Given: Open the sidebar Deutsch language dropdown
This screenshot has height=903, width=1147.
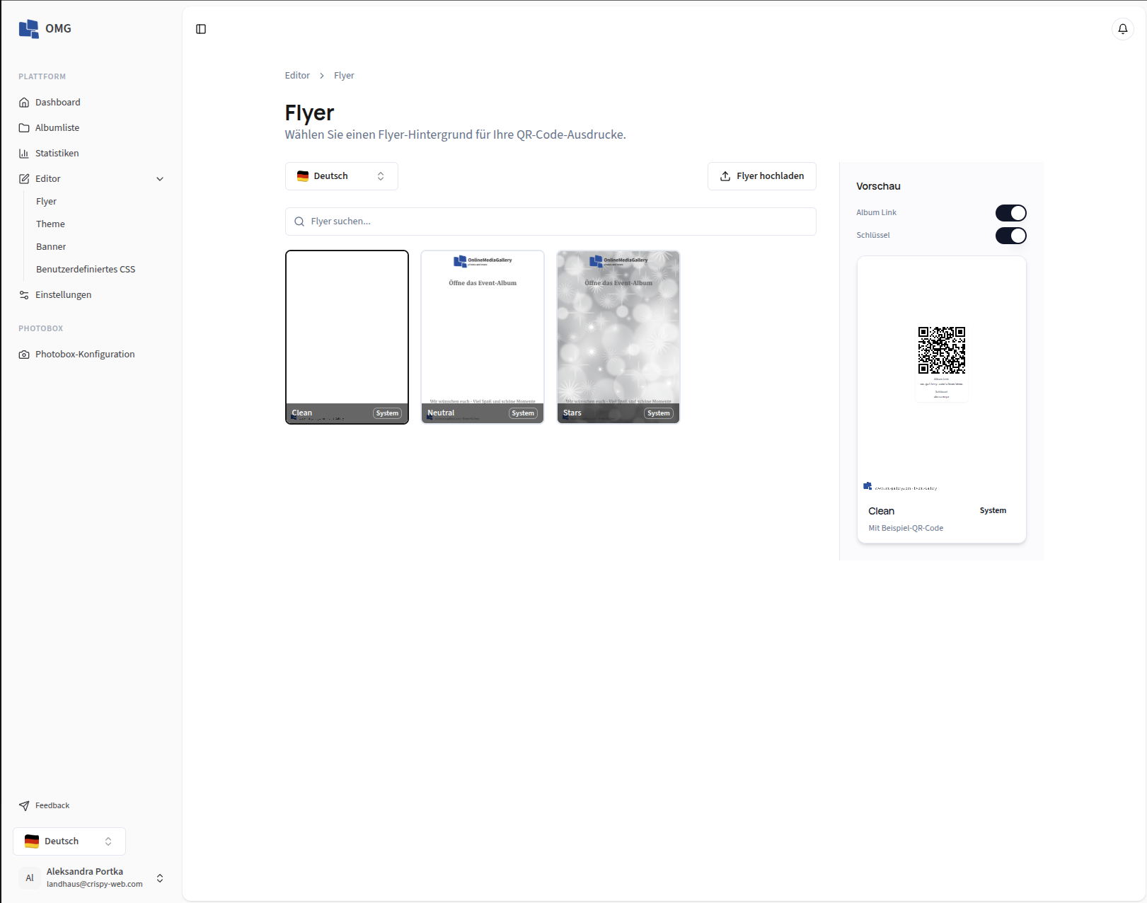Looking at the screenshot, I should (x=69, y=841).
